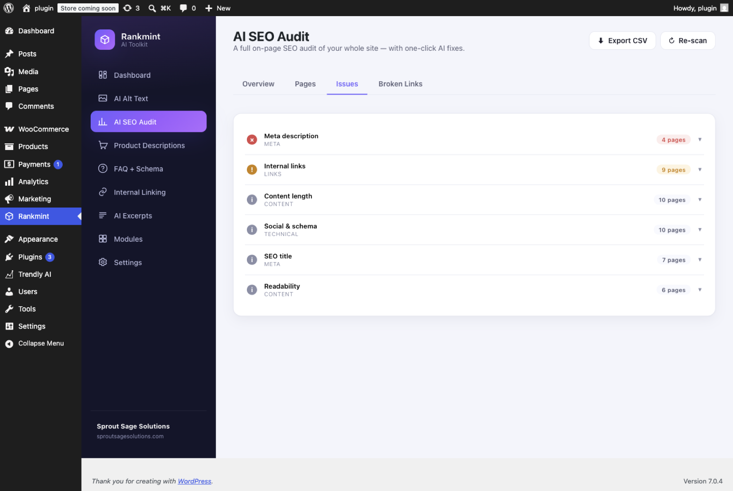This screenshot has height=491, width=733.
Task: Switch to the Pages tab
Action: [305, 84]
